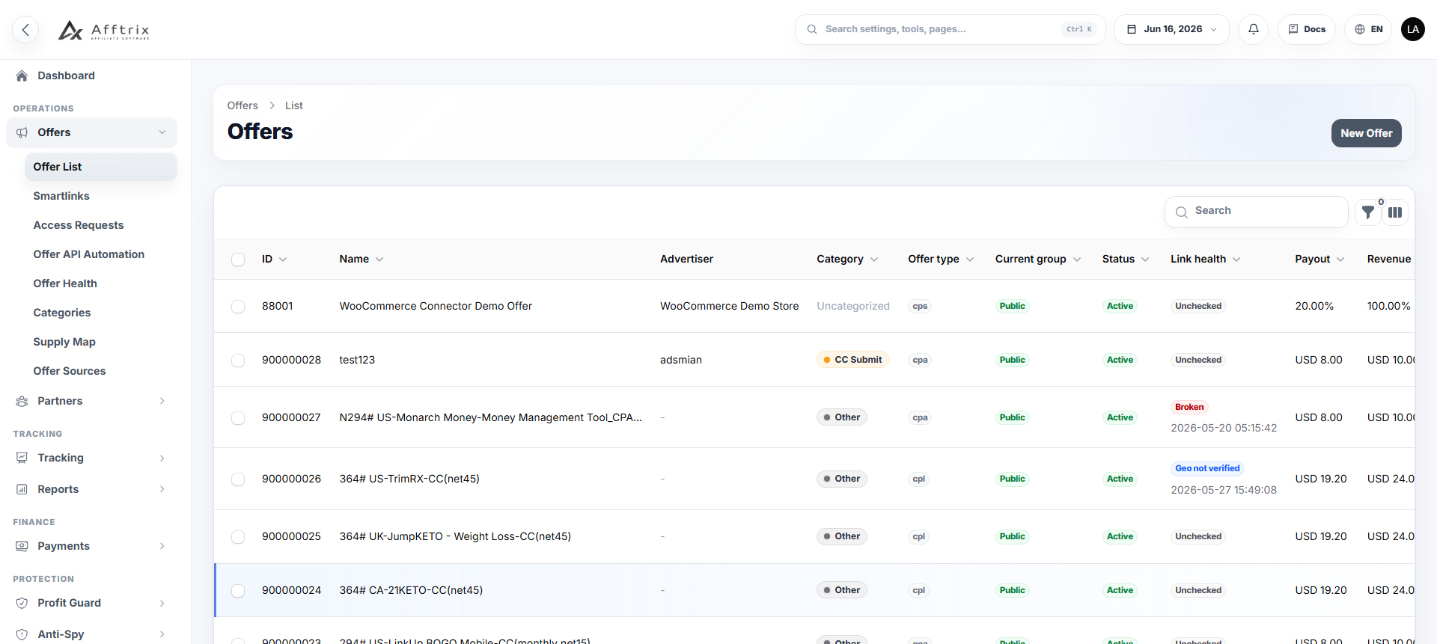Click the Tracking sidebar icon
Viewport: 1437px width, 644px height.
coord(22,458)
